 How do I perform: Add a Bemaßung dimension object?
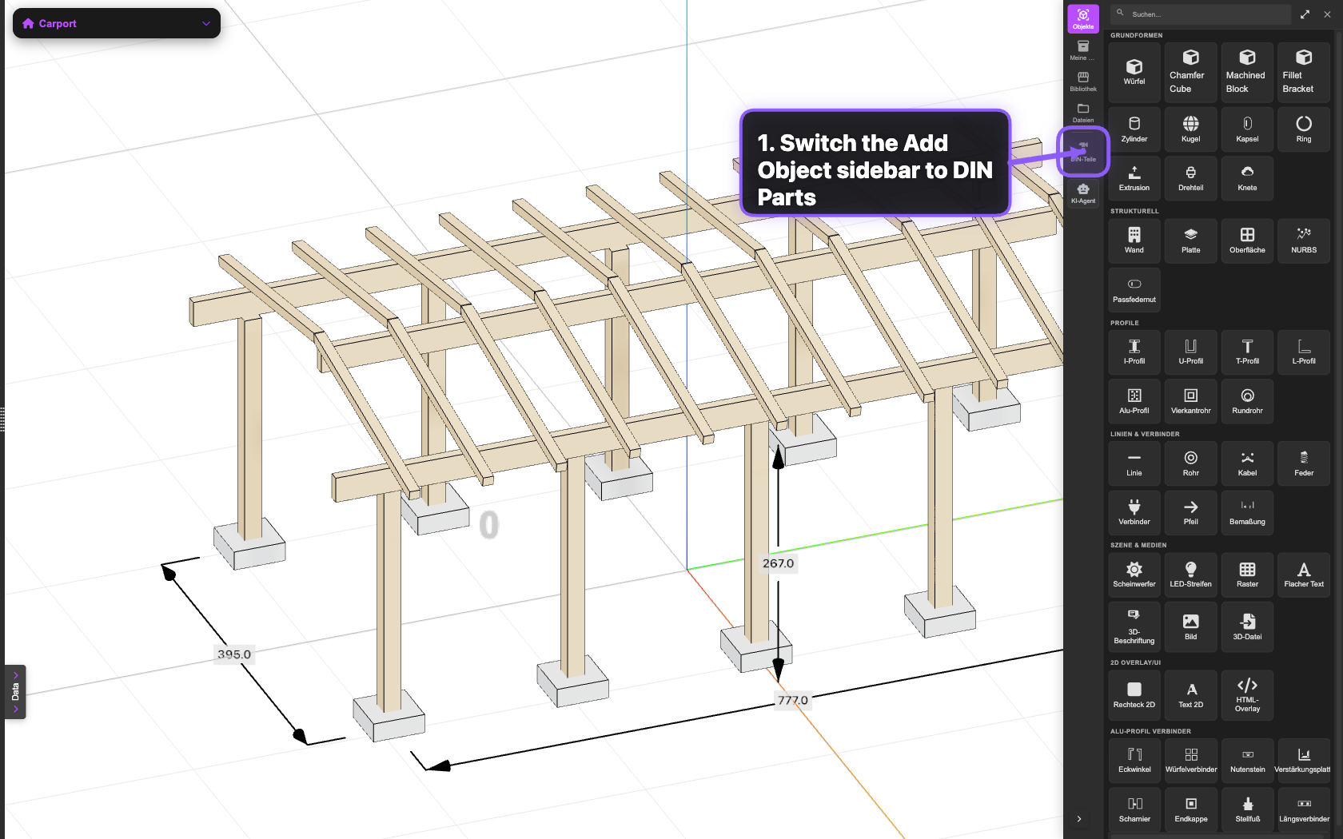[x=1247, y=512]
